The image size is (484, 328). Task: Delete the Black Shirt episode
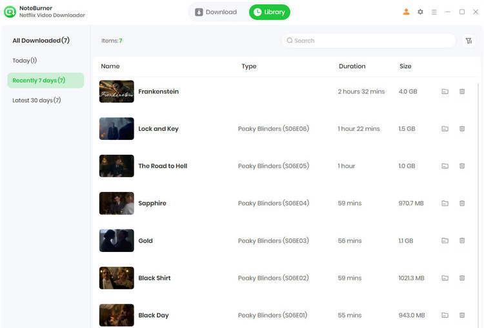[462, 278]
